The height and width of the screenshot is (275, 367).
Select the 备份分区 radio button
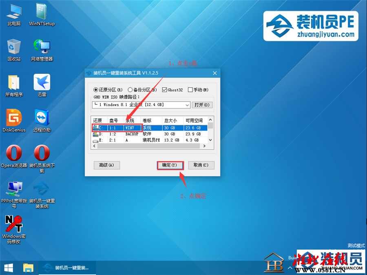142,90
